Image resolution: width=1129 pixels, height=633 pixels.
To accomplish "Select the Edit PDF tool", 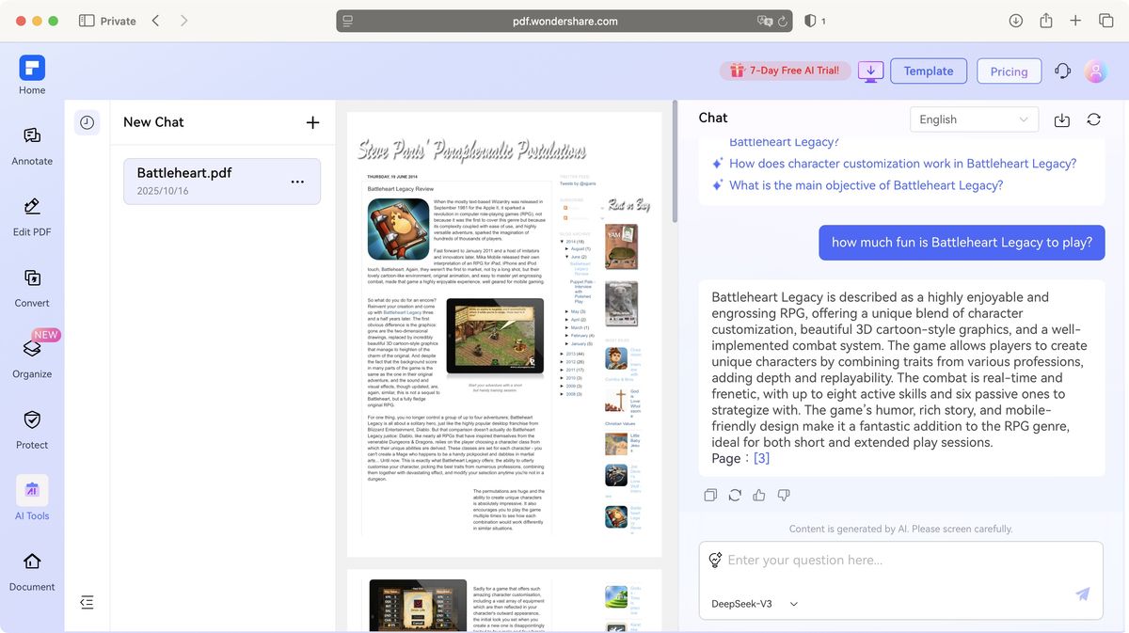I will click(31, 216).
